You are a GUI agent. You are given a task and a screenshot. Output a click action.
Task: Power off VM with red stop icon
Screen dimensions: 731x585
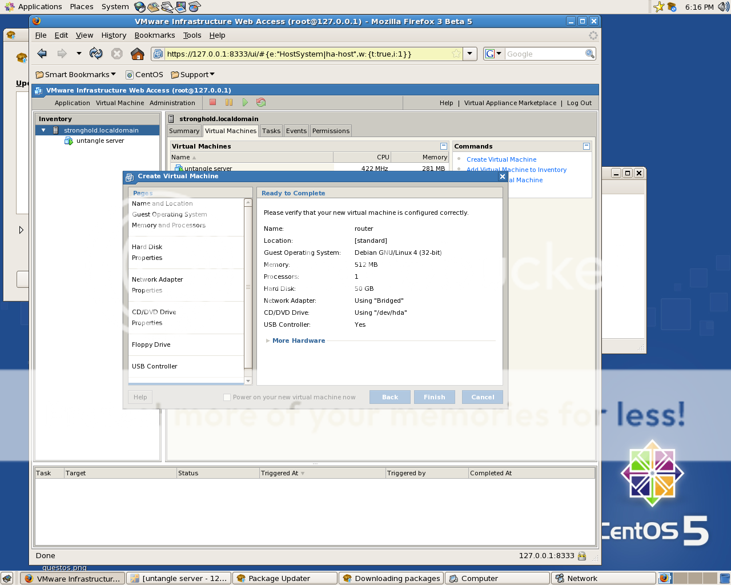[x=212, y=102]
